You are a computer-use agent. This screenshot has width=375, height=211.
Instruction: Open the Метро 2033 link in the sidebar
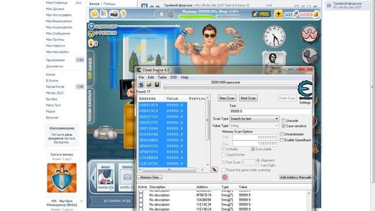(x=54, y=93)
